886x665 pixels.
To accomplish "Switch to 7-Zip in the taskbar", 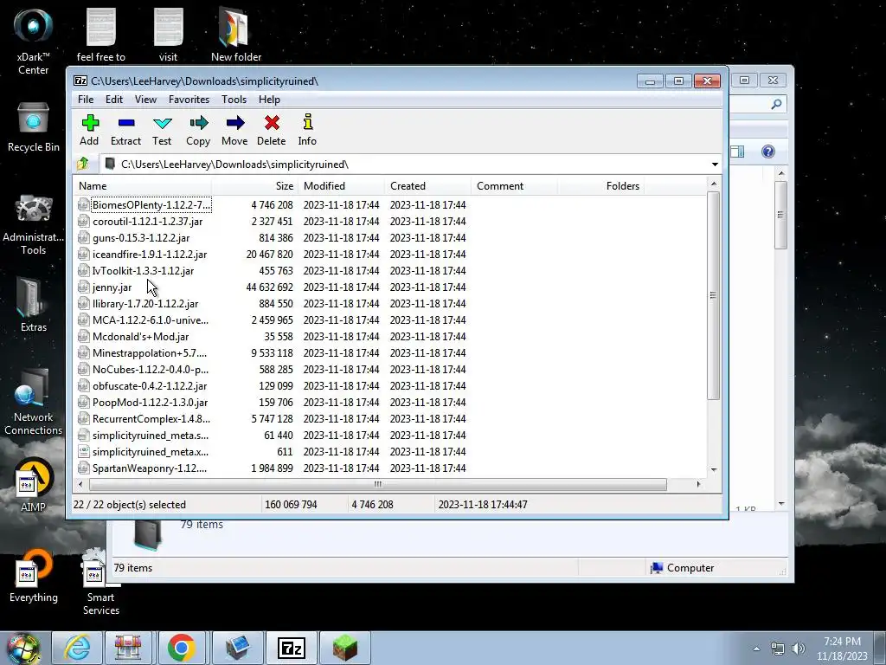I will pos(292,648).
